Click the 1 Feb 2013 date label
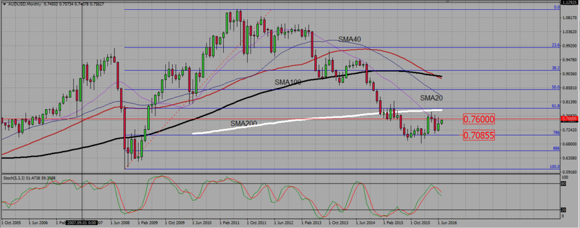This screenshot has height=228, width=580. [x=311, y=223]
